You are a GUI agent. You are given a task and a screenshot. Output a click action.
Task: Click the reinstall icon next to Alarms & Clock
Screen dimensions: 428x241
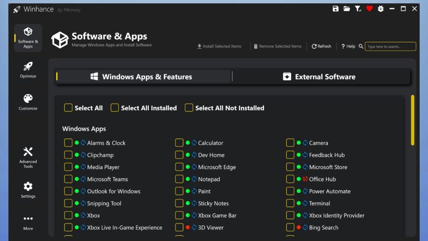pyautogui.click(x=83, y=143)
